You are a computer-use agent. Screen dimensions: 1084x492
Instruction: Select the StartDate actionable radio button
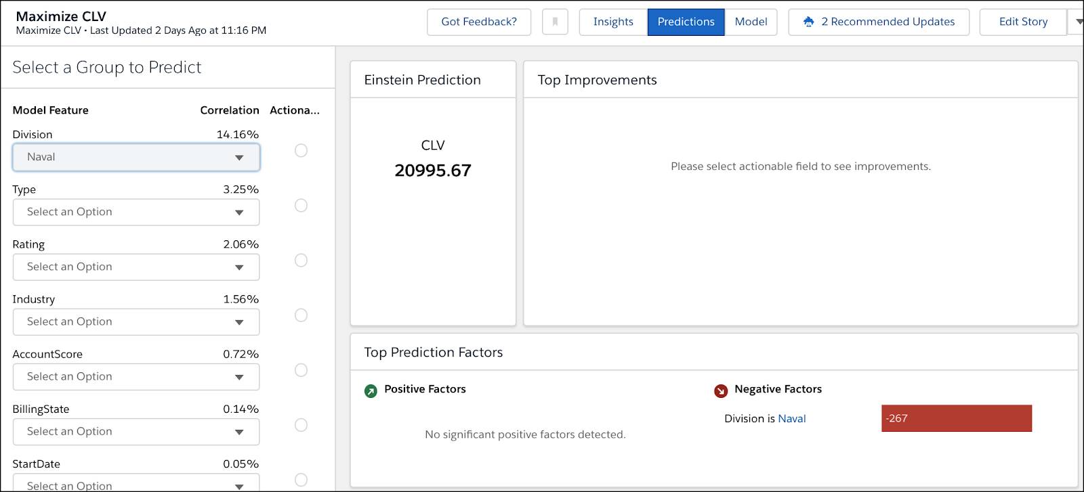click(x=301, y=479)
